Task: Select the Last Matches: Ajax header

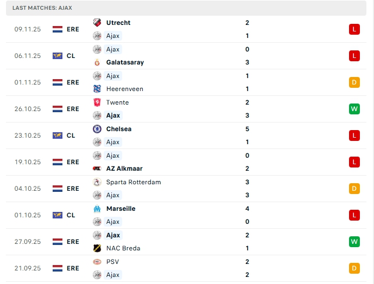Action: click(x=42, y=8)
